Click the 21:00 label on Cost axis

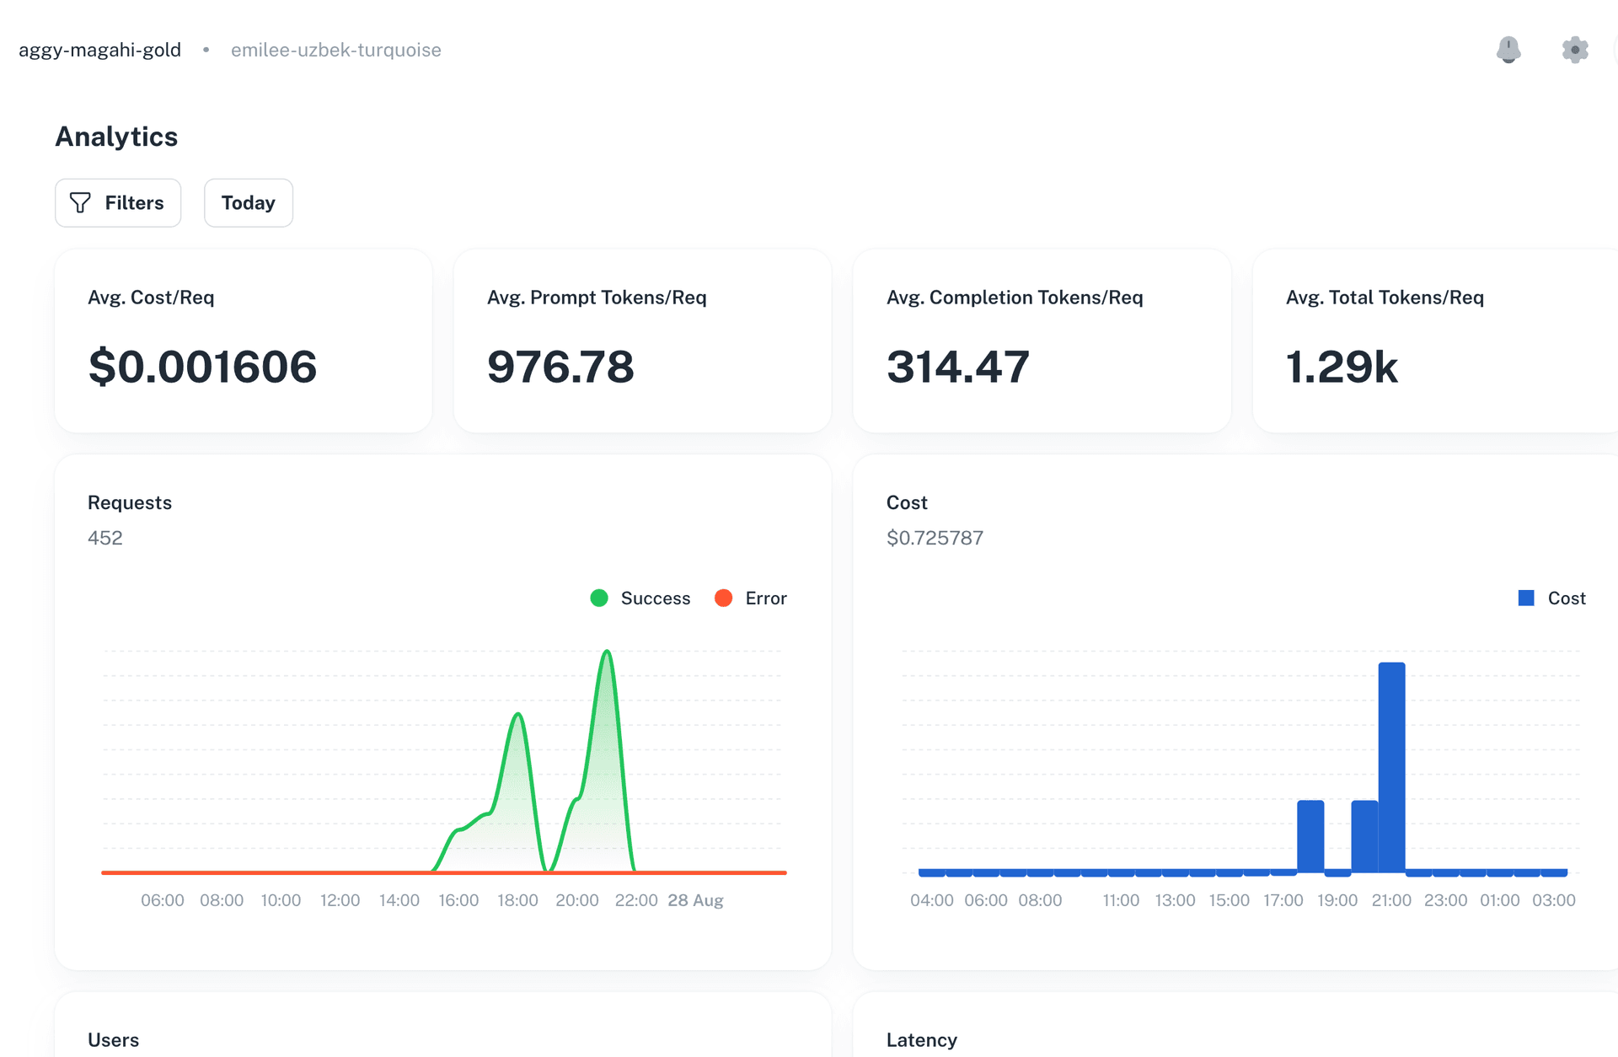1391,900
